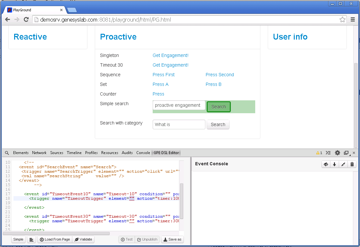Click the Unpublish button

tap(147, 239)
